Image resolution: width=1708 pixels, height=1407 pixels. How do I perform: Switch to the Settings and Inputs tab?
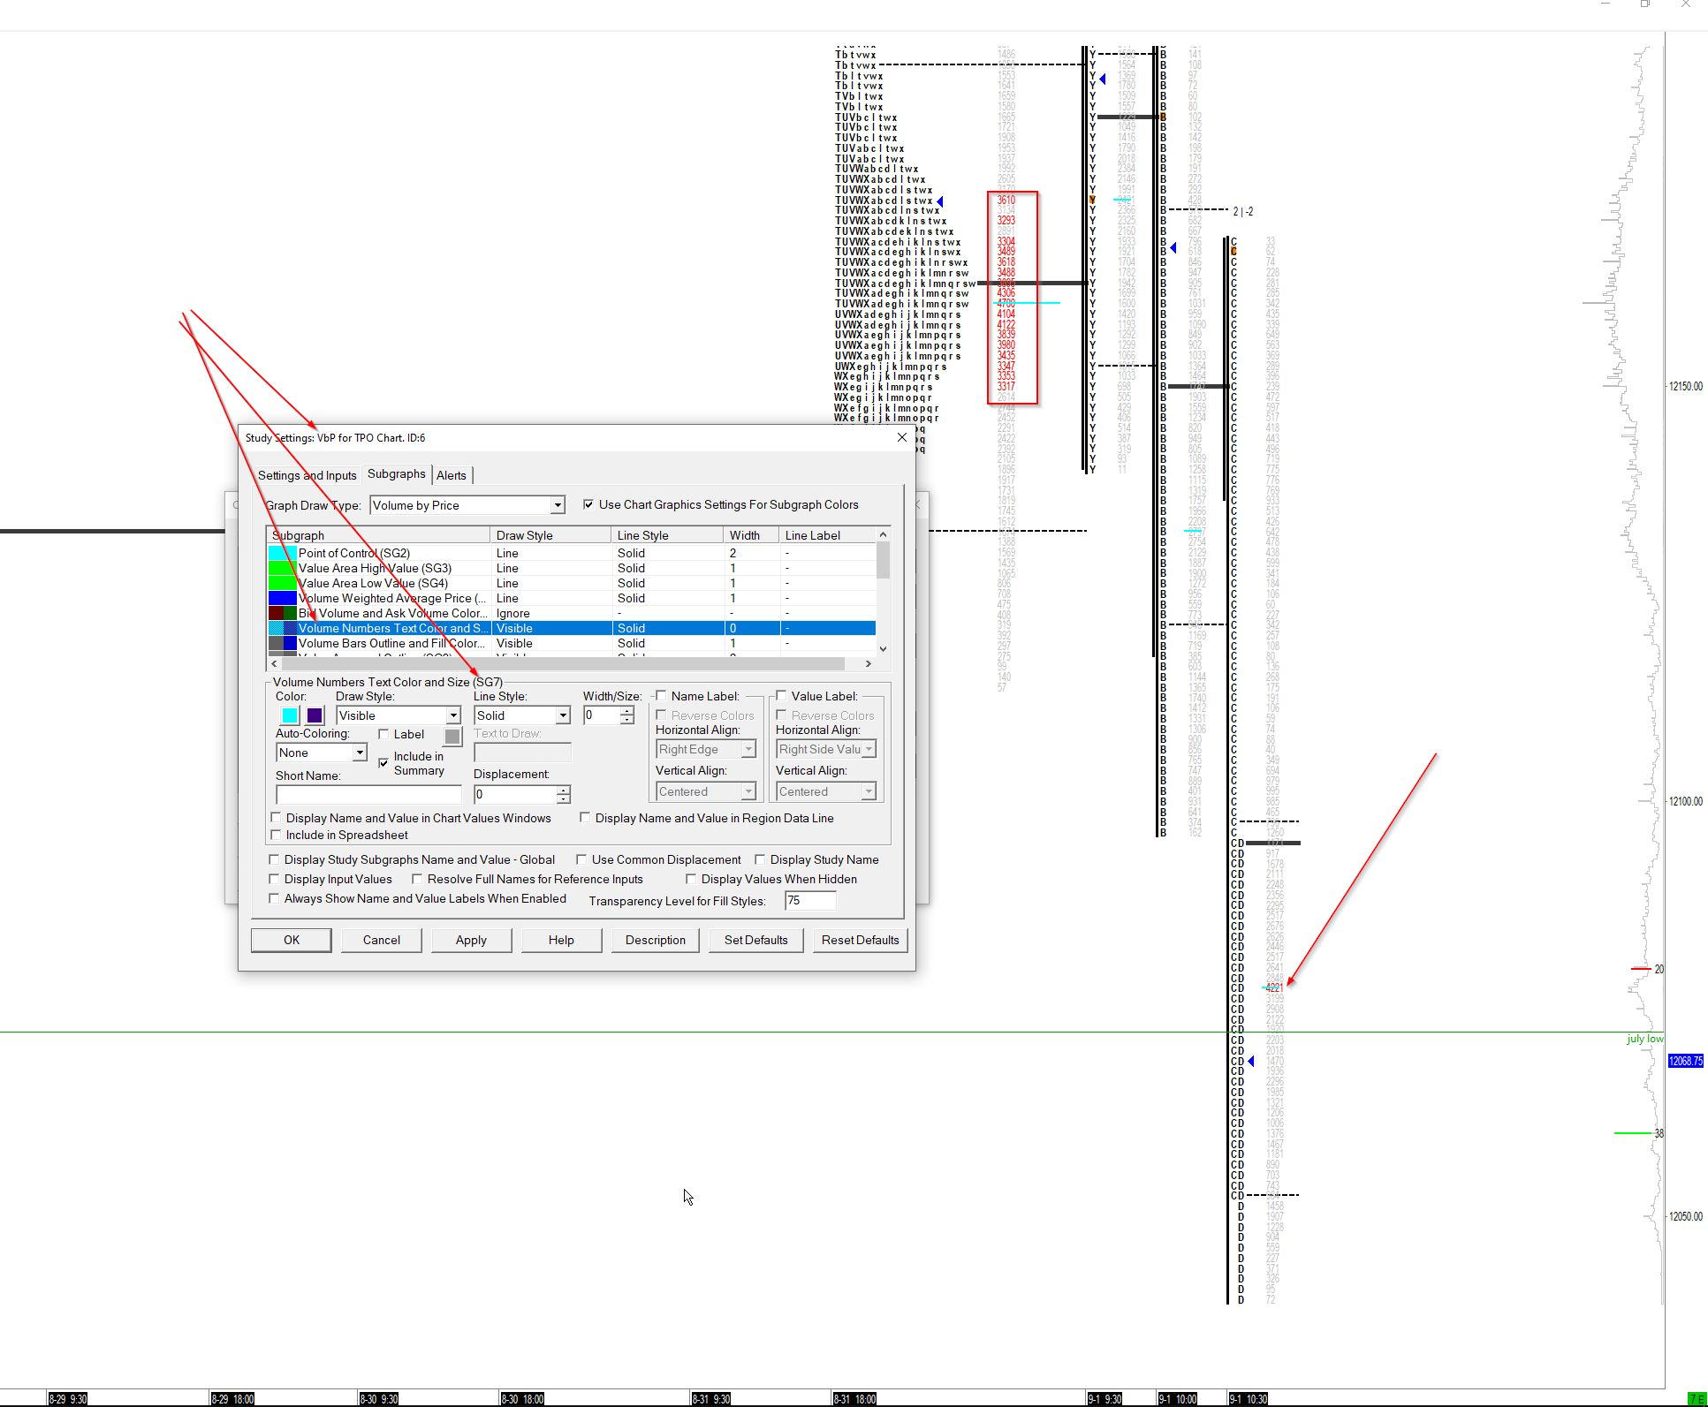point(307,475)
